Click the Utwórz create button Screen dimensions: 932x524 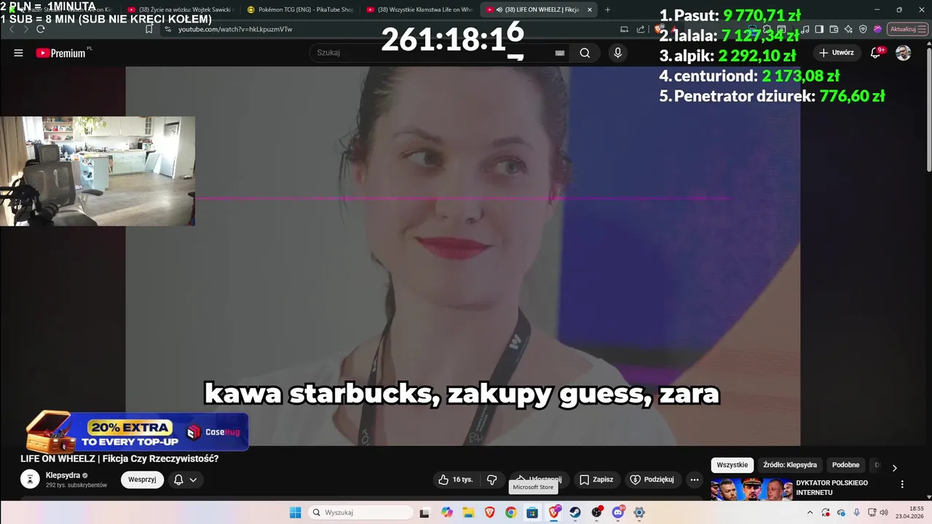click(x=836, y=53)
